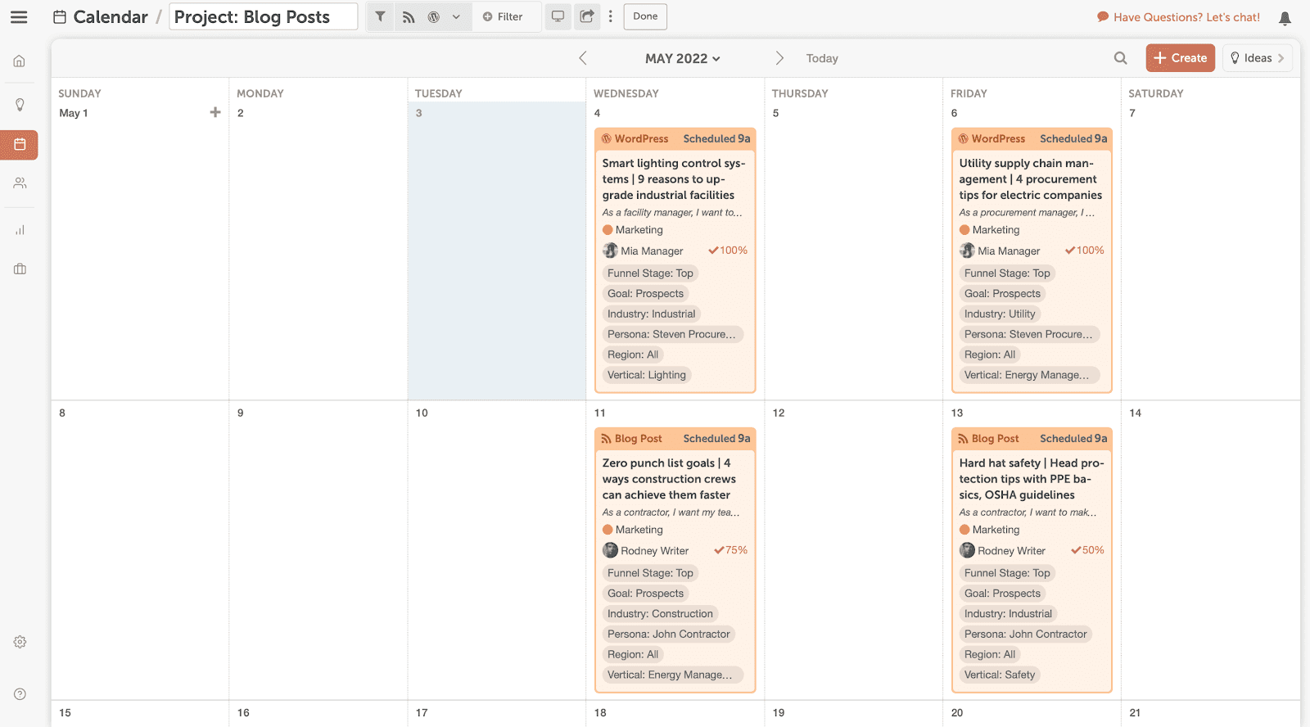Toggle the RSS blog post filter icon
Image resolution: width=1310 pixels, height=727 pixels.
pos(408,16)
